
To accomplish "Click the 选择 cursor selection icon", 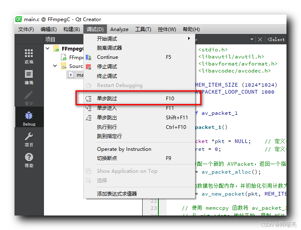I will [x=88, y=181].
